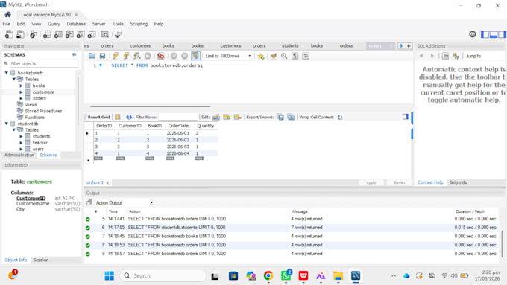Expand the teacher table node
The image size is (507, 285).
[x=21, y=143]
